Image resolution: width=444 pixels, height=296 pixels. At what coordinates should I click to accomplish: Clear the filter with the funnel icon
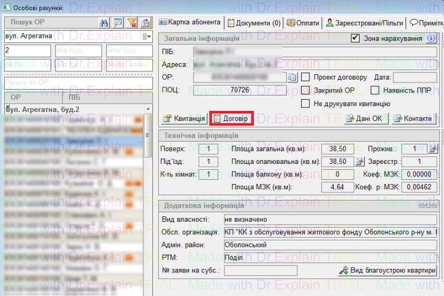(x=132, y=22)
